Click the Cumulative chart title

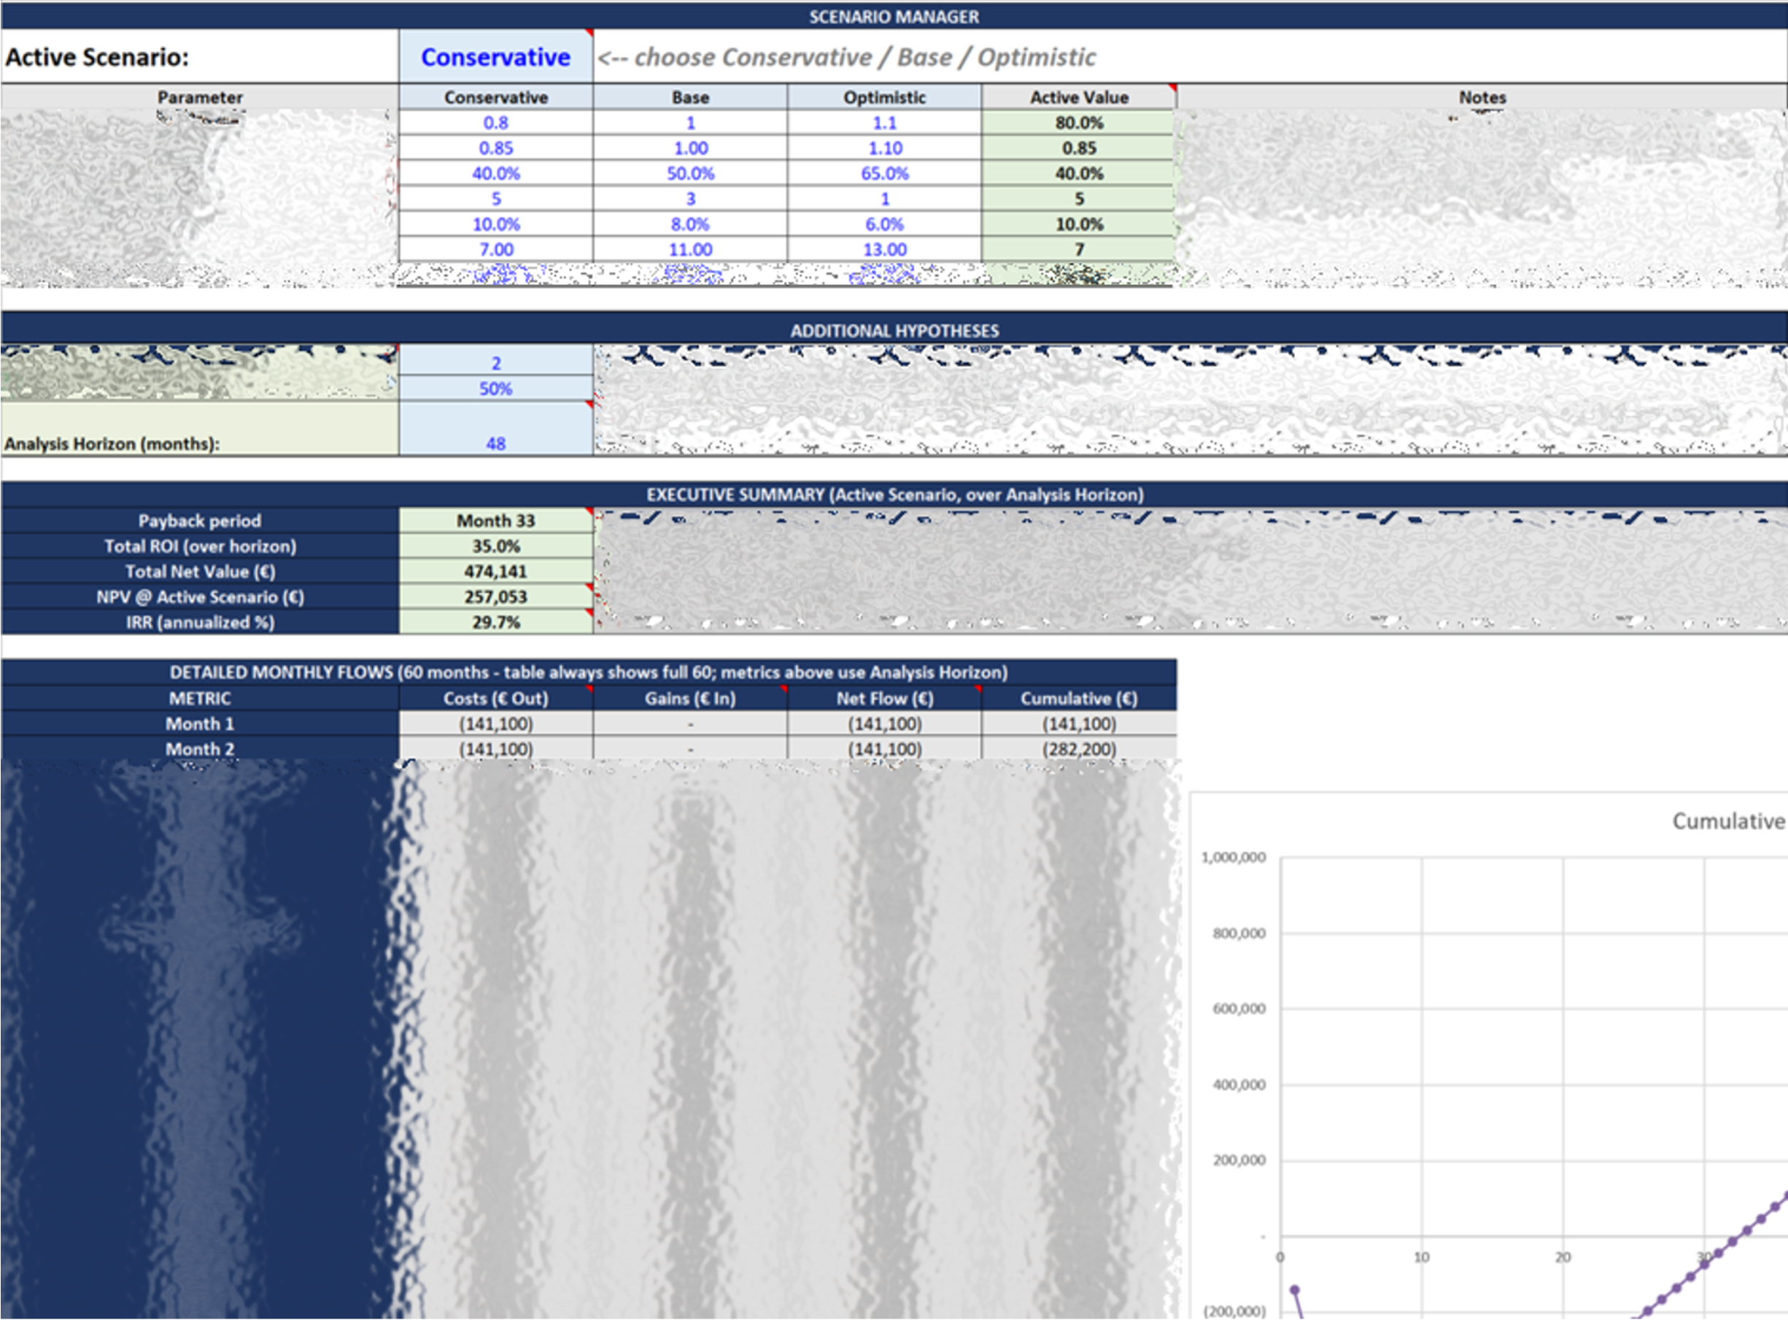[1729, 820]
